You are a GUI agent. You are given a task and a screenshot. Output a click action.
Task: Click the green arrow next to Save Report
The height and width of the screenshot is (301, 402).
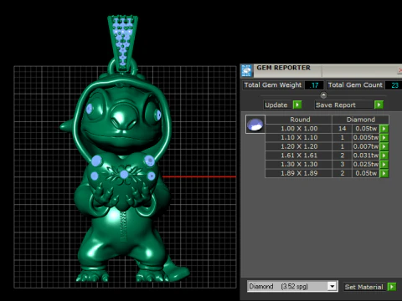(379, 105)
